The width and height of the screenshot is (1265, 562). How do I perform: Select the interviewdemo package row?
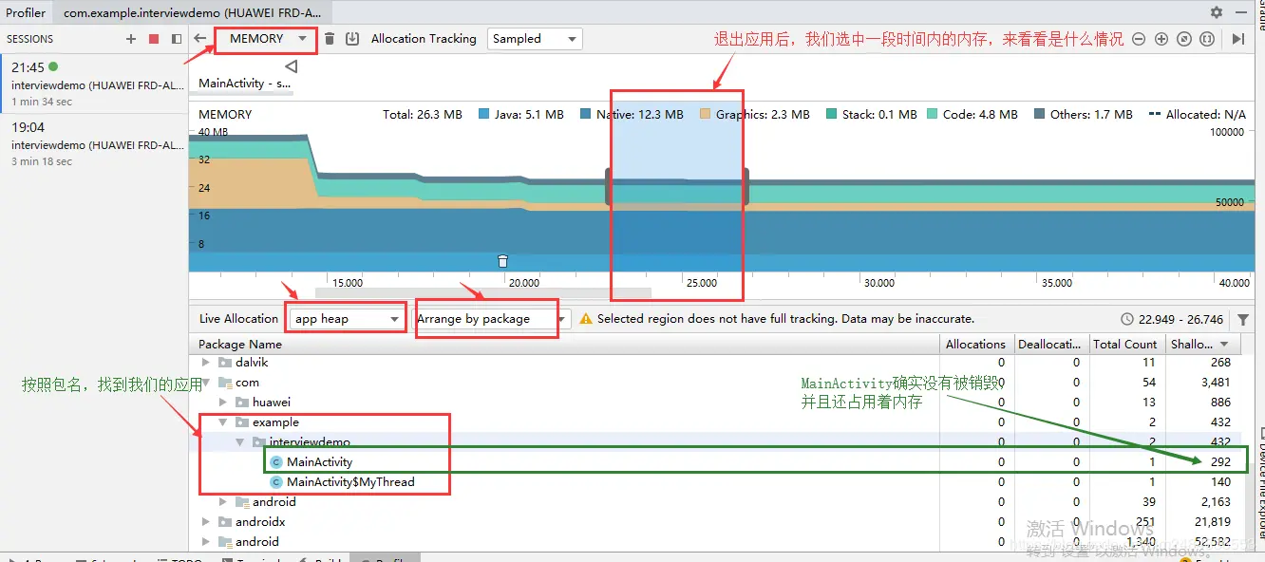(x=714, y=442)
